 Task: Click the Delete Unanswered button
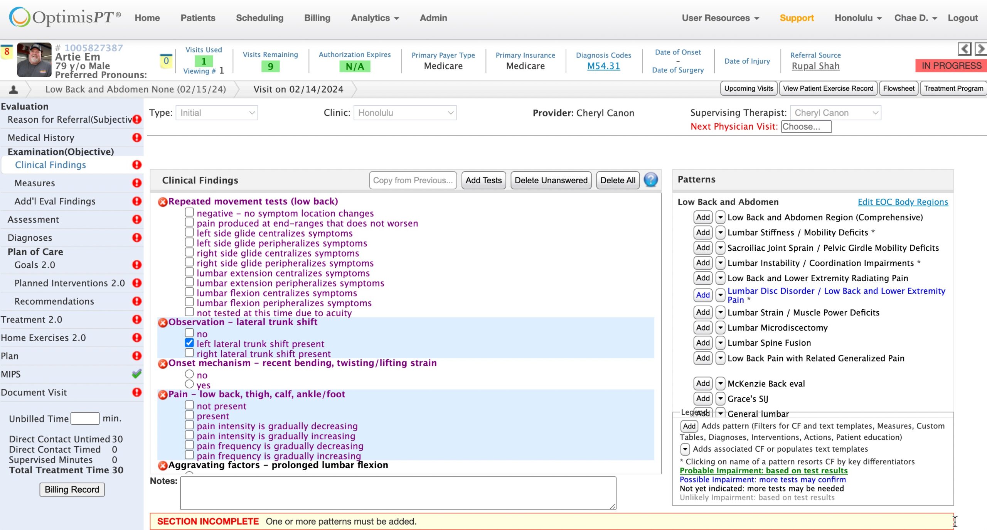[x=551, y=180]
